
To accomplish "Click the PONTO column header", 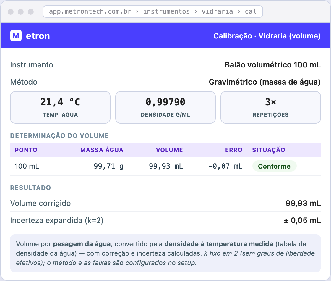I will (26, 150).
